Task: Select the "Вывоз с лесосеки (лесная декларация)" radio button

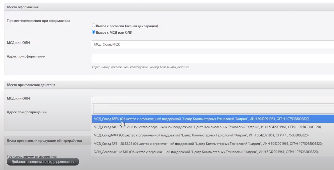Action: 94,26
